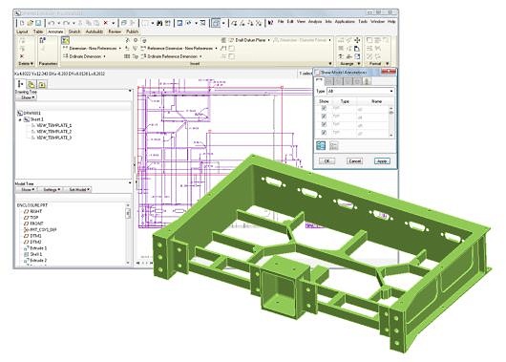The width and height of the screenshot is (506, 362).
Task: Click the red X delete toolbar icon
Action: 106,23
